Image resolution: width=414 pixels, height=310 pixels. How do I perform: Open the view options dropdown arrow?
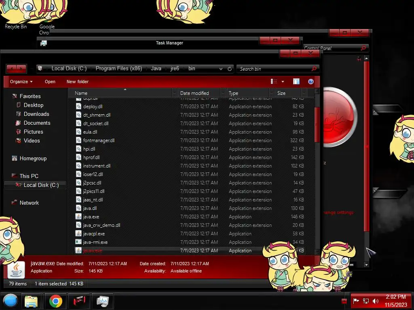(x=283, y=82)
